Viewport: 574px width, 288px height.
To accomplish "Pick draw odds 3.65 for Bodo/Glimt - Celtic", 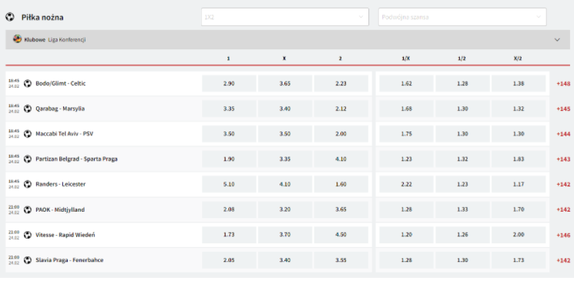I will pos(285,83).
